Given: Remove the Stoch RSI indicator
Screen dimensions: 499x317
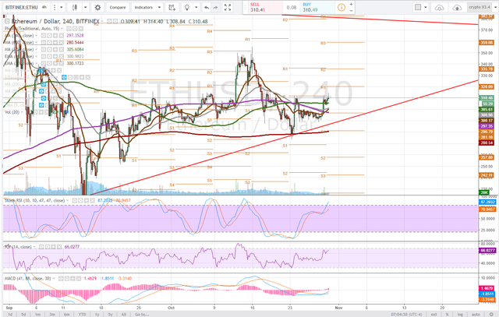Looking at the screenshot, I should (x=92, y=201).
